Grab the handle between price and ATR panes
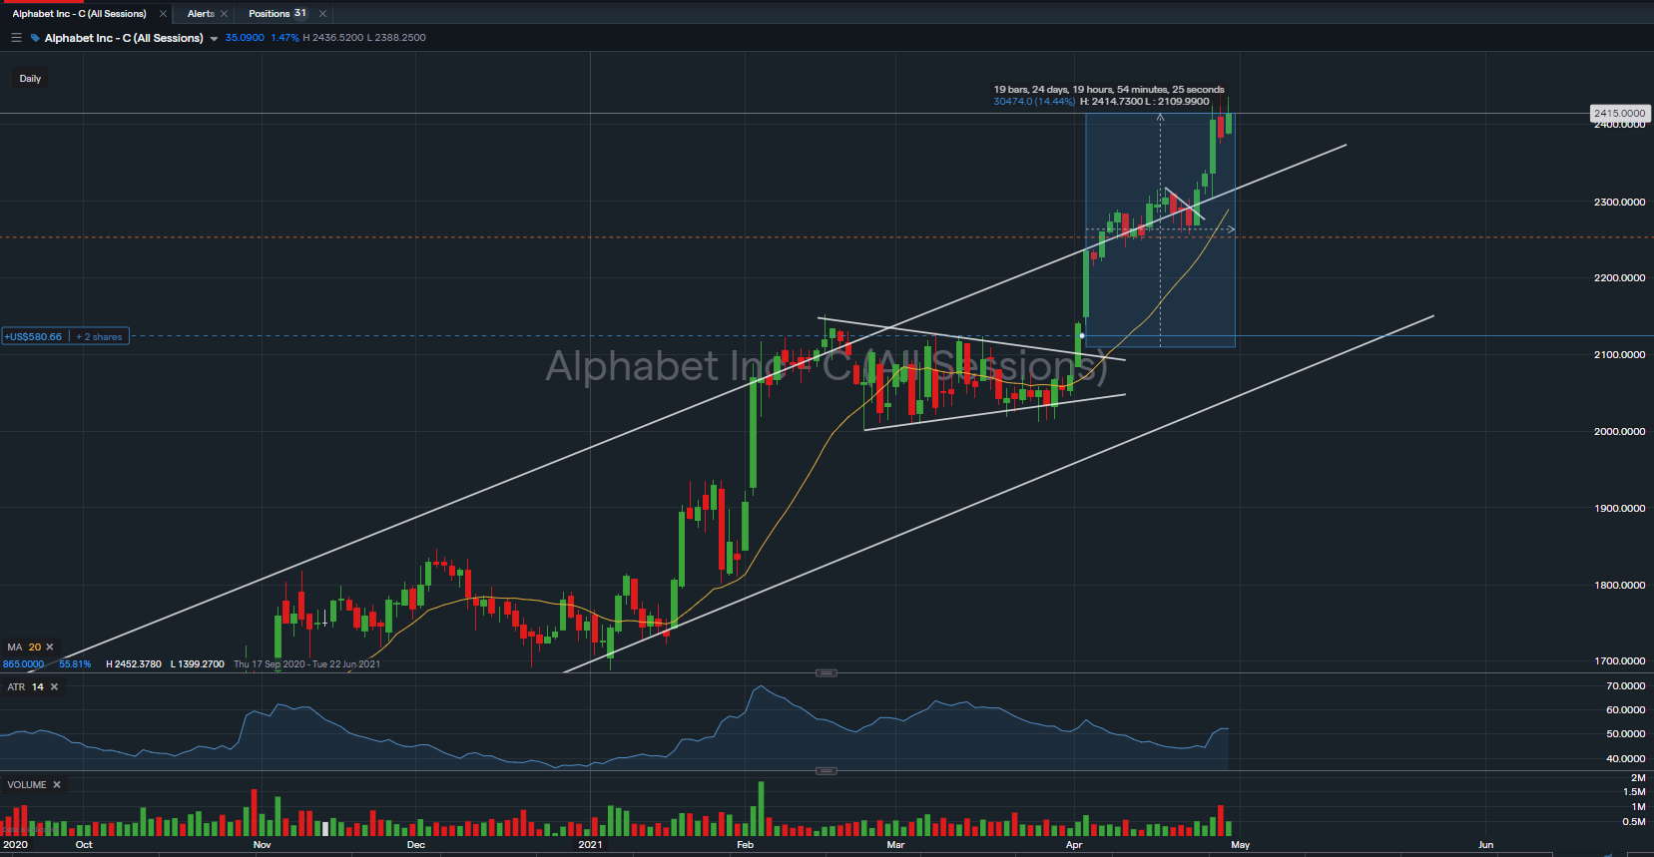The width and height of the screenshot is (1654, 857). 827,673
